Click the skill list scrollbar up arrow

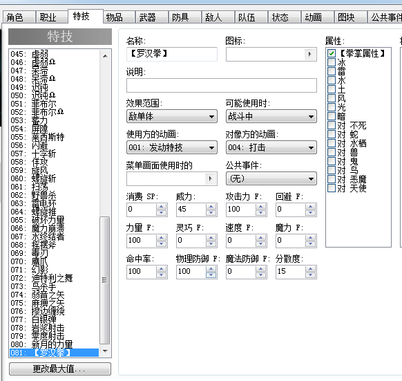point(105,56)
